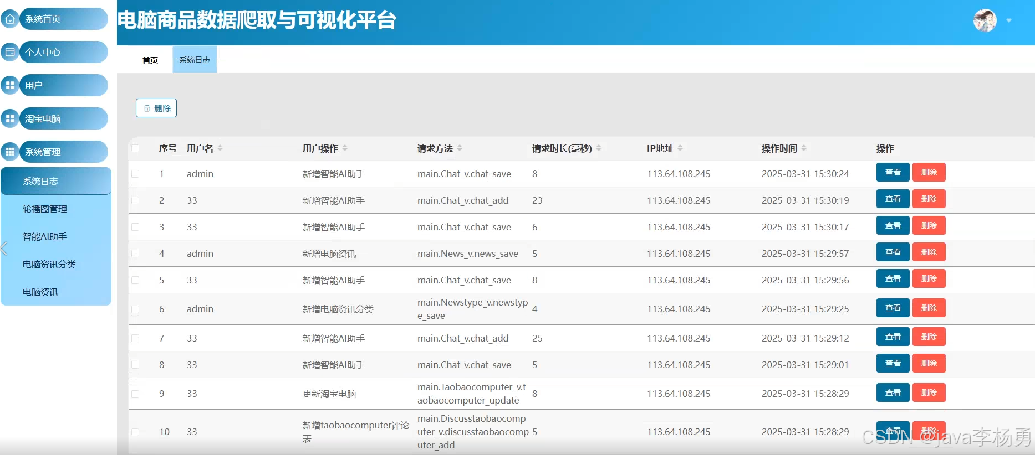Check the checkbox for row 3
Image resolution: width=1035 pixels, height=455 pixels.
135,227
